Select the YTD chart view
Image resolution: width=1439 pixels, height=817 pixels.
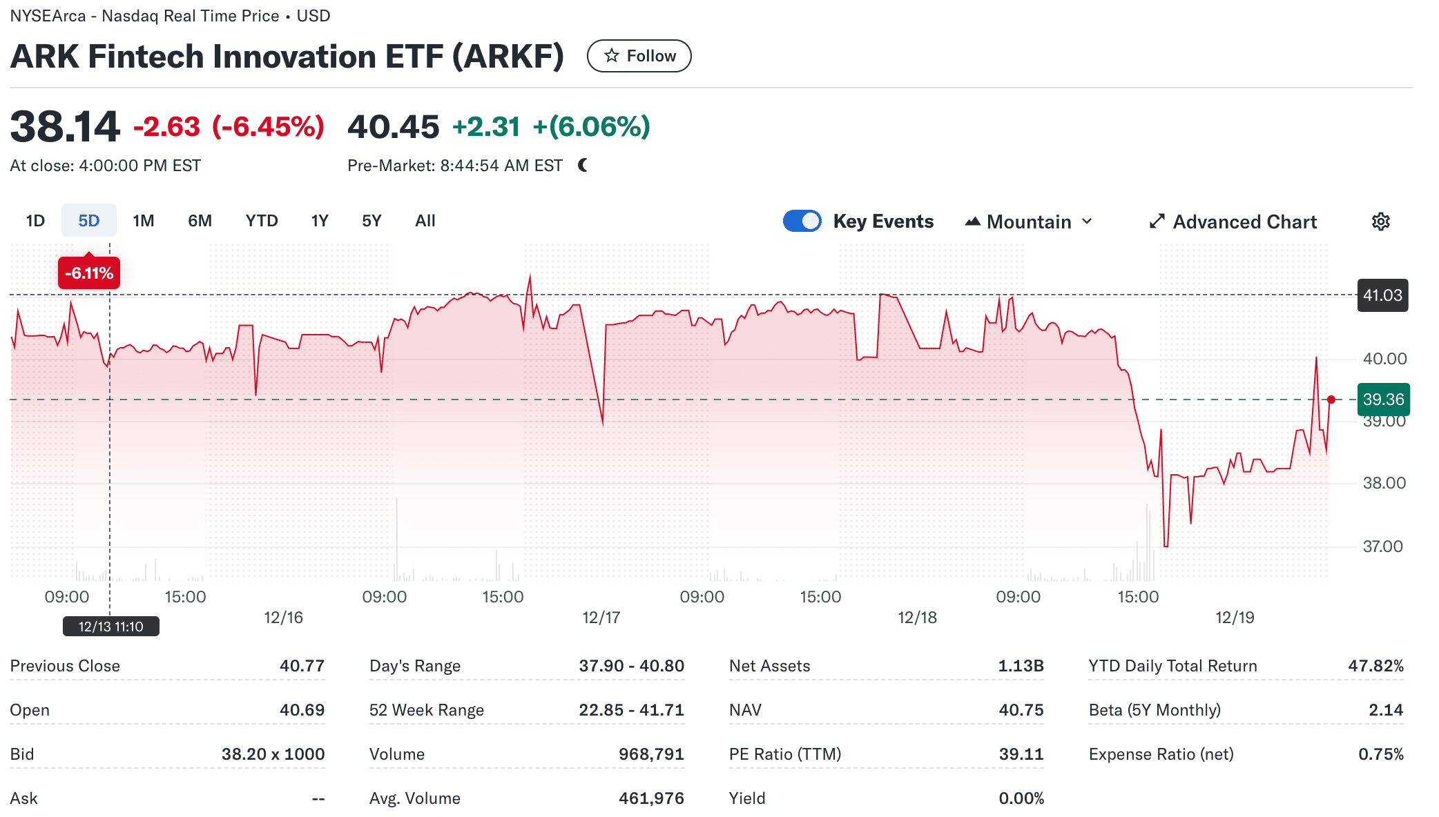[261, 220]
